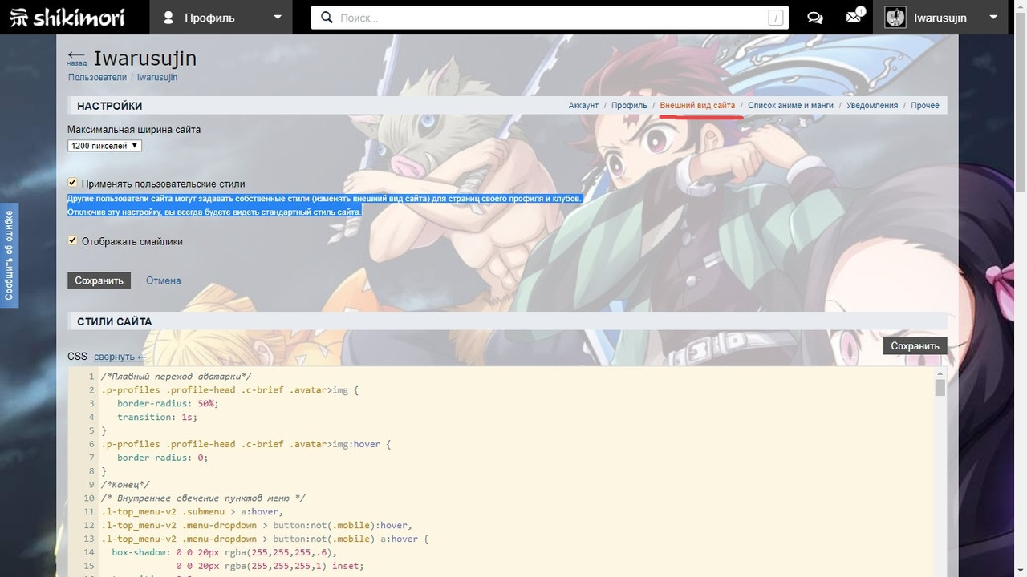Open the chat bubbles icon
1027x577 pixels.
pos(815,18)
